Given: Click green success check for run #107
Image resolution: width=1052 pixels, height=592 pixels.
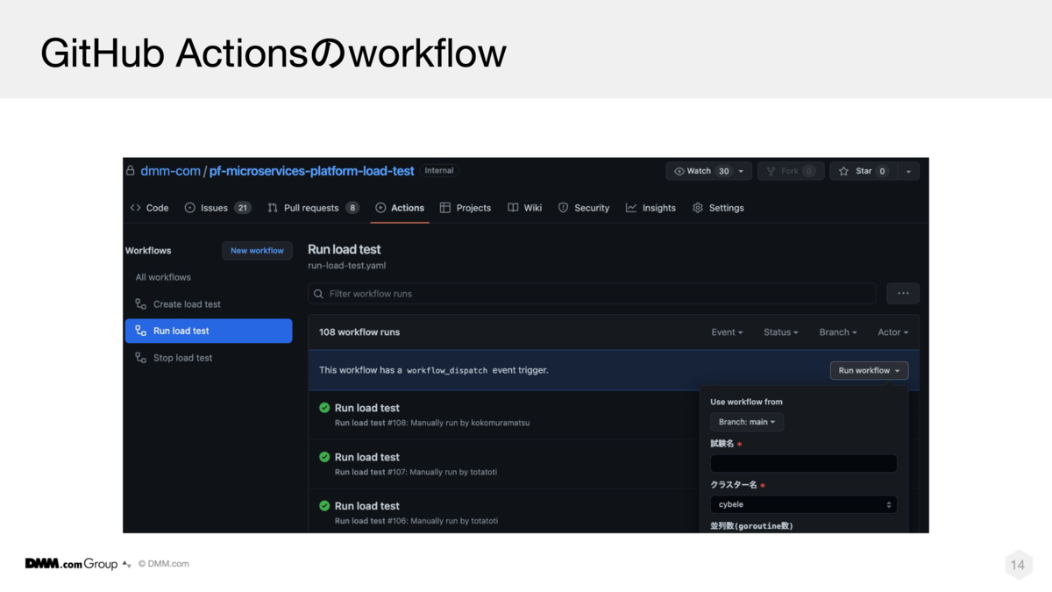Looking at the screenshot, I should [324, 457].
